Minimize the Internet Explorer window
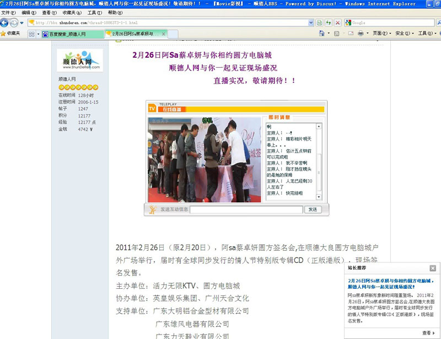Image resolution: width=441 pixels, height=339 pixels. click(429, 4)
